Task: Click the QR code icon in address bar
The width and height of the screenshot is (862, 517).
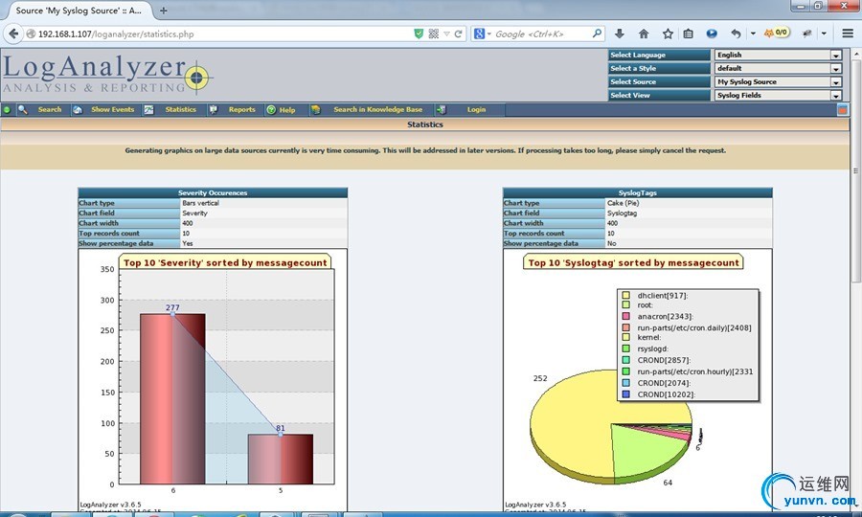Action: (x=433, y=34)
